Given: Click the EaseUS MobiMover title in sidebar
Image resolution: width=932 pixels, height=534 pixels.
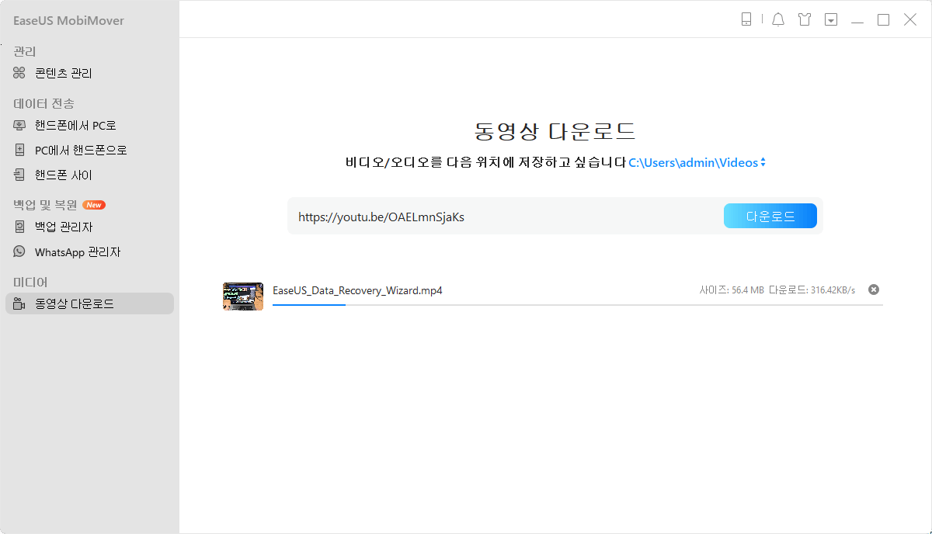Looking at the screenshot, I should click(68, 20).
